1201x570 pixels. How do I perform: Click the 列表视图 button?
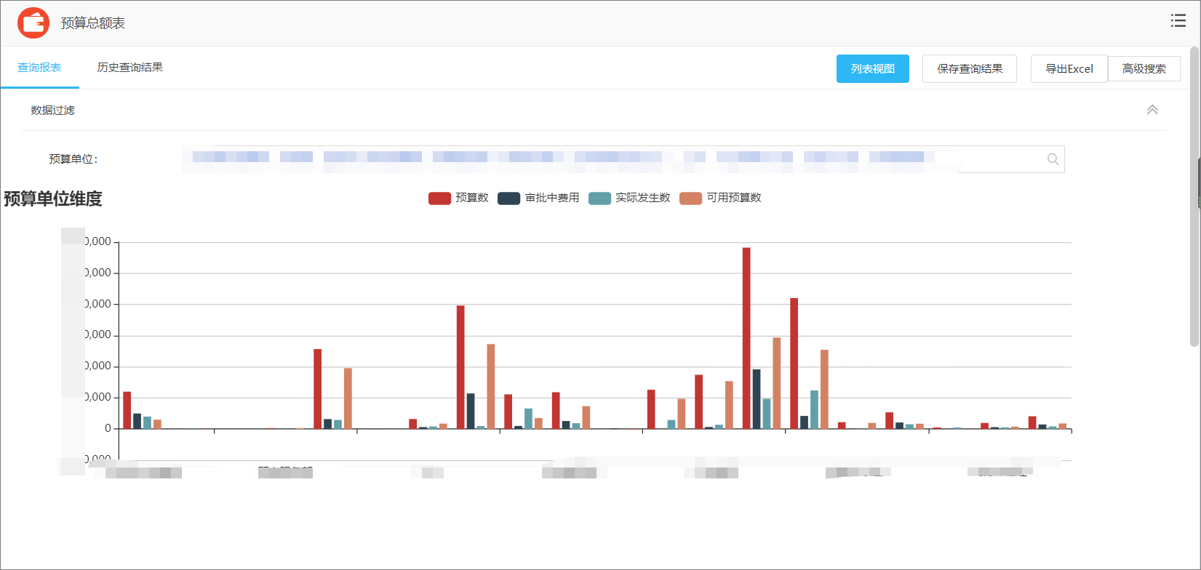(x=872, y=69)
